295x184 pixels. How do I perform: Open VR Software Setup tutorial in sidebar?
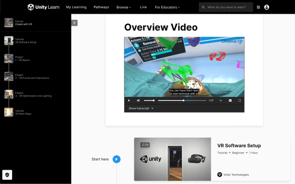coord(26,41)
